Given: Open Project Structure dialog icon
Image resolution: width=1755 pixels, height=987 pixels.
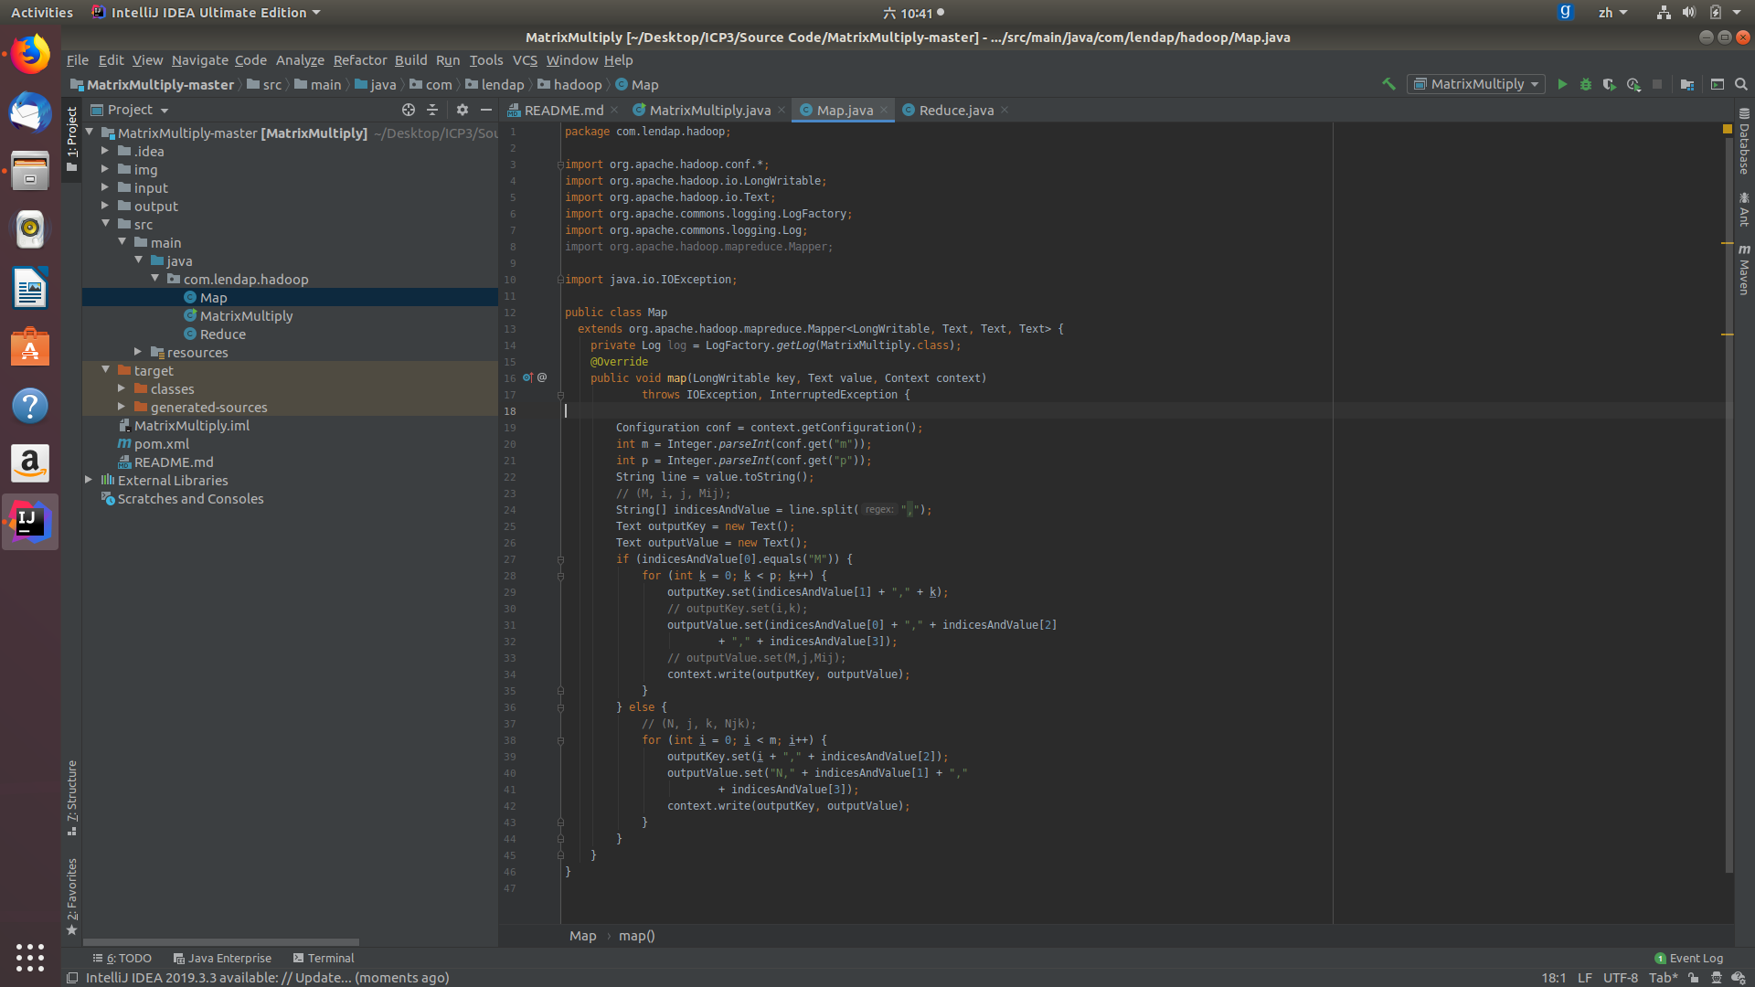Looking at the screenshot, I should click(x=1687, y=84).
